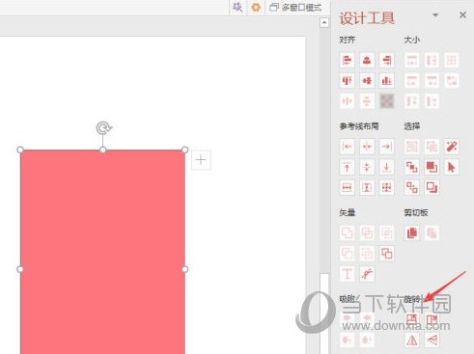Click the middle-right resize handle of the rectangle
Image resolution: width=474 pixels, height=354 pixels.
pos(185,269)
